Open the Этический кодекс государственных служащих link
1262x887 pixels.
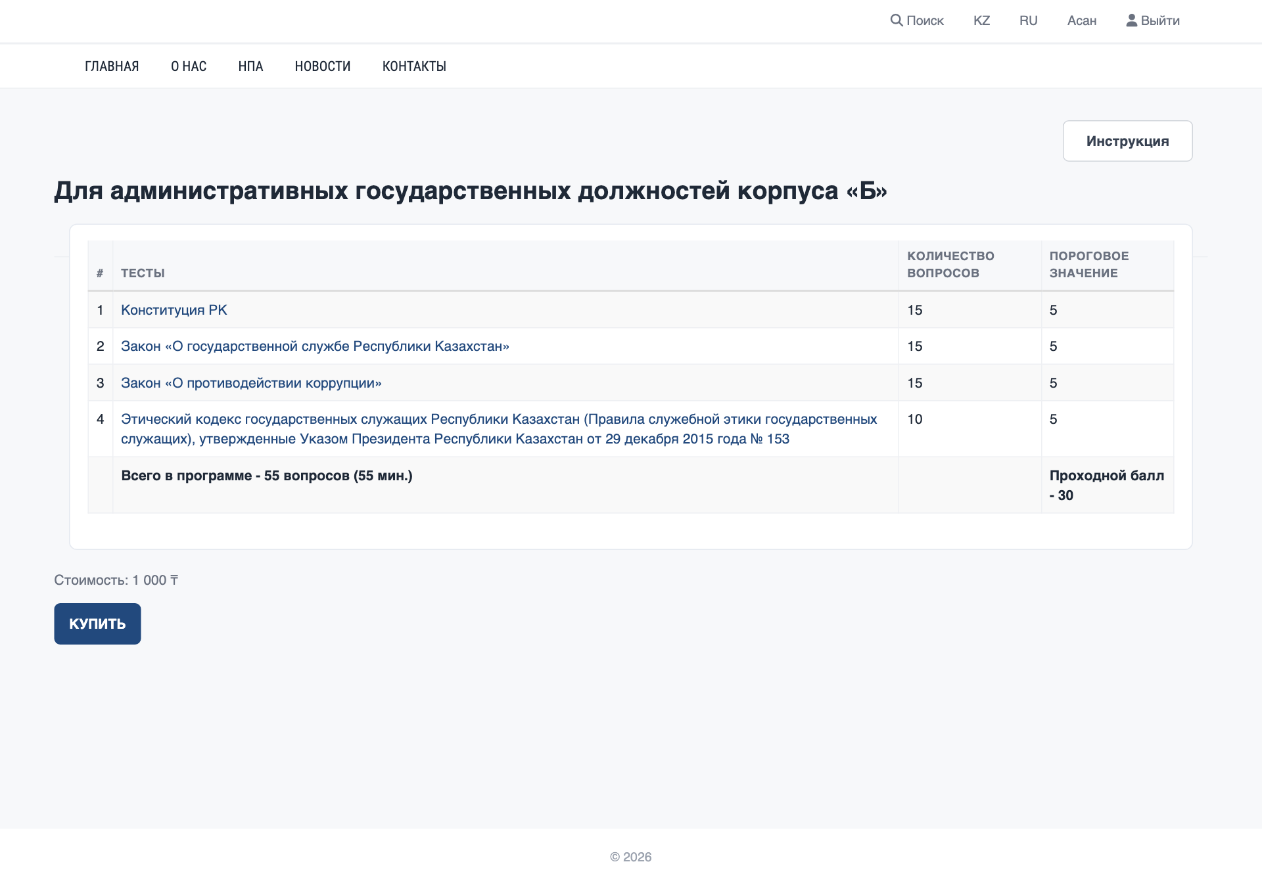[x=499, y=429]
